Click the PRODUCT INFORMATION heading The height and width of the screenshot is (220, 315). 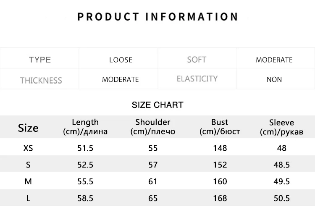pos(157,17)
